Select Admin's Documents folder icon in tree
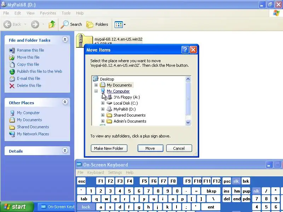 pyautogui.click(x=109, y=121)
